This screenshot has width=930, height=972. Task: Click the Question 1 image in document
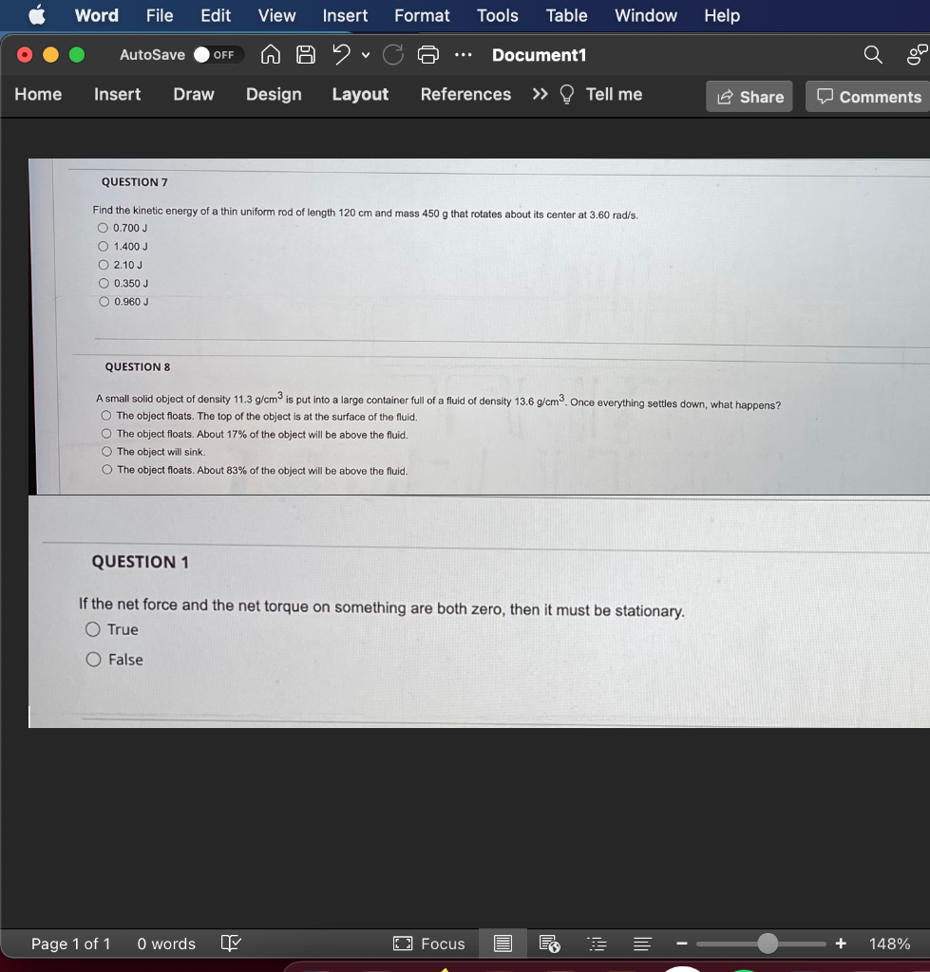(x=479, y=611)
